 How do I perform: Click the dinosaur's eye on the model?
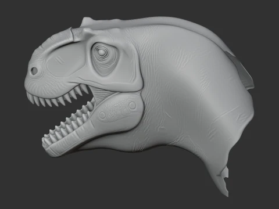coord(102,52)
